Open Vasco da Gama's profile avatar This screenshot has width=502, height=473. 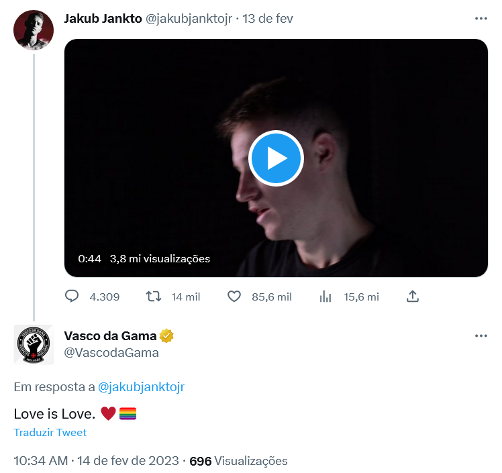click(x=34, y=345)
